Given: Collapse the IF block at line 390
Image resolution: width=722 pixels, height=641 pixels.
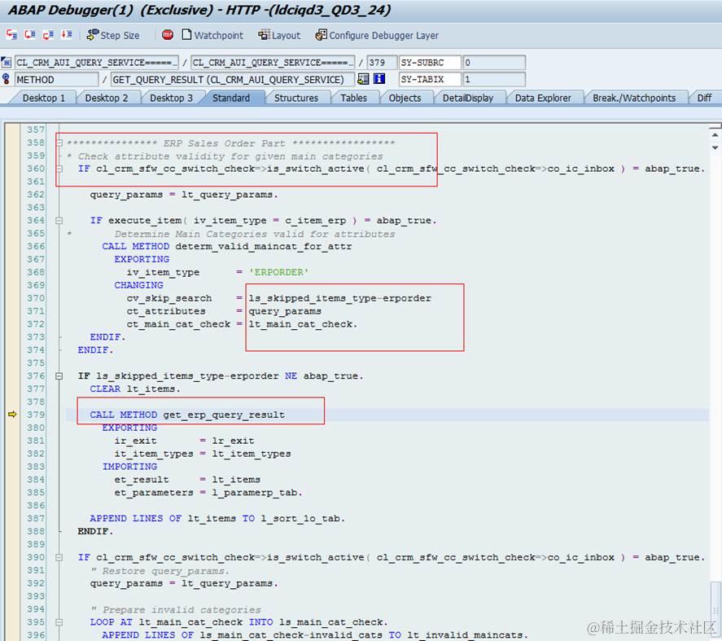Looking at the screenshot, I should pos(59,557).
